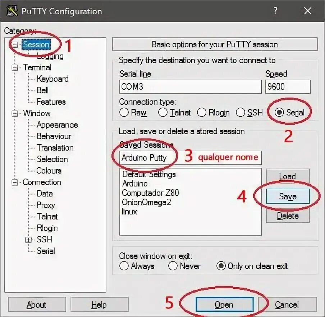
Task: Open the Bell settings category
Action: pyautogui.click(x=42, y=90)
